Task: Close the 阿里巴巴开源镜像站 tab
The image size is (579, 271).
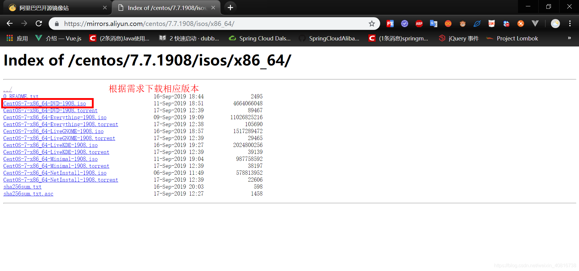Action: coord(105,8)
